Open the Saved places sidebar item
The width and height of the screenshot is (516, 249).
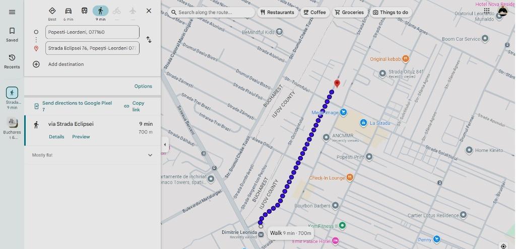tap(12, 34)
